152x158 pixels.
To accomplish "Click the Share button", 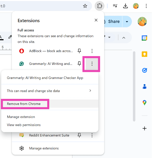I will (112, 22).
